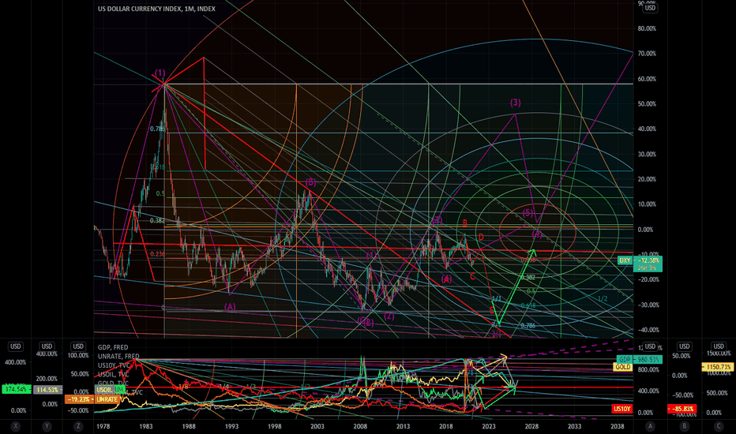Click the 30.00% price axis tick
This screenshot has height=434, width=736.
pos(646,154)
